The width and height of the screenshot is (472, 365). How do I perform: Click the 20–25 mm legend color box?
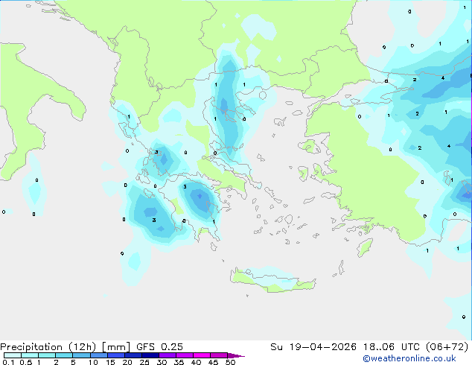tap(133, 355)
